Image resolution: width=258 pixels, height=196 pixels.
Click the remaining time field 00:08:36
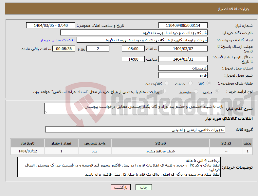point(64,49)
